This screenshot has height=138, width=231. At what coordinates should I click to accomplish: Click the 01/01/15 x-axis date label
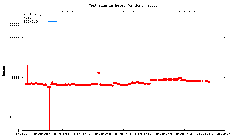pyautogui.click(x=205, y=134)
